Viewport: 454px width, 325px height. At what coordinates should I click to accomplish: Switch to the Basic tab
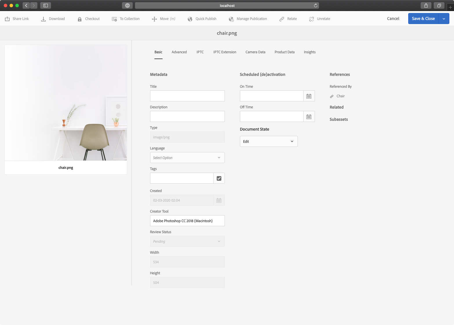[158, 52]
